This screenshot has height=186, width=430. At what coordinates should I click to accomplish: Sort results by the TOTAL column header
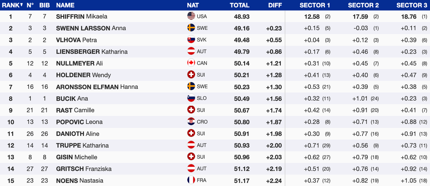[x=239, y=5]
